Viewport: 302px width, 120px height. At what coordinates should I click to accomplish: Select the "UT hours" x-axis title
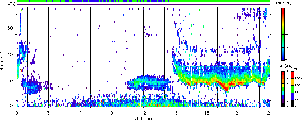143,118
